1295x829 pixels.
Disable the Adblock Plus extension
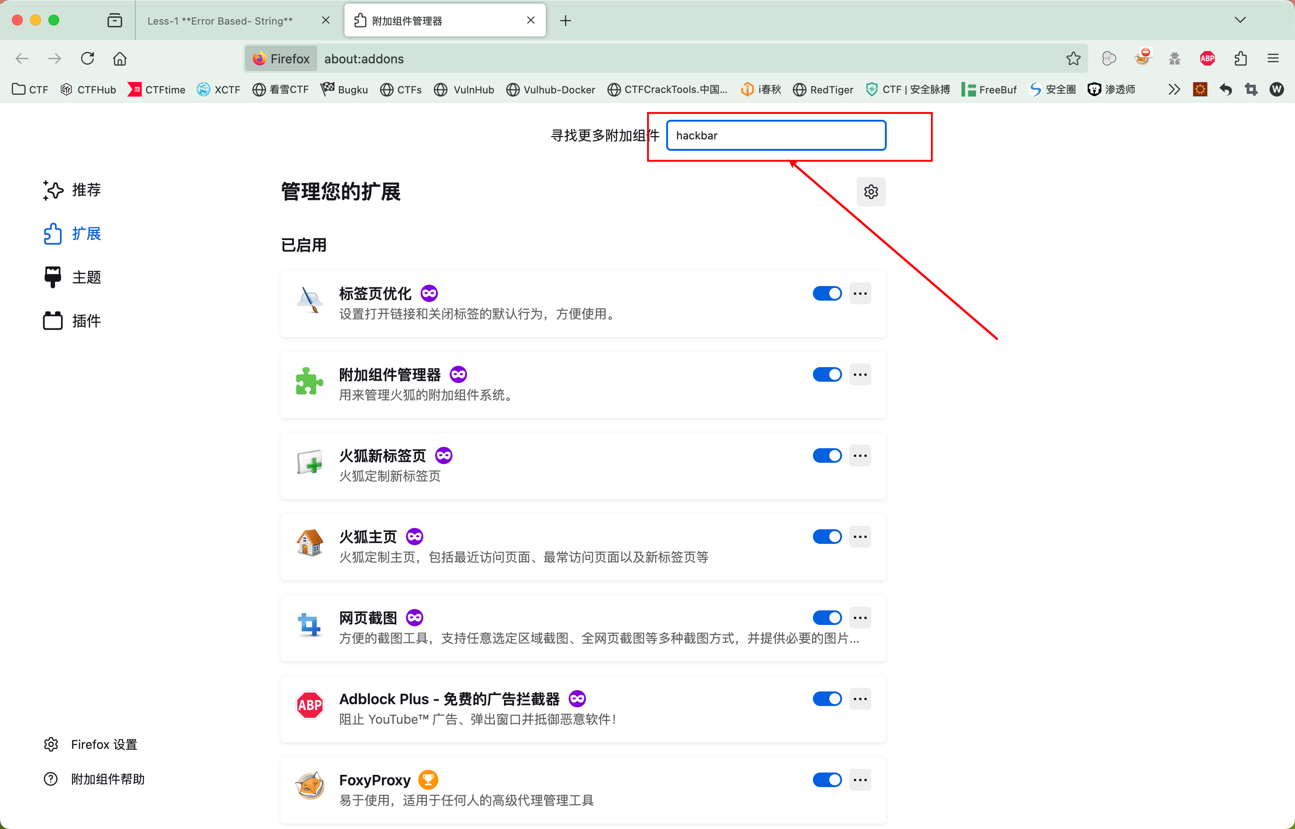[827, 699]
